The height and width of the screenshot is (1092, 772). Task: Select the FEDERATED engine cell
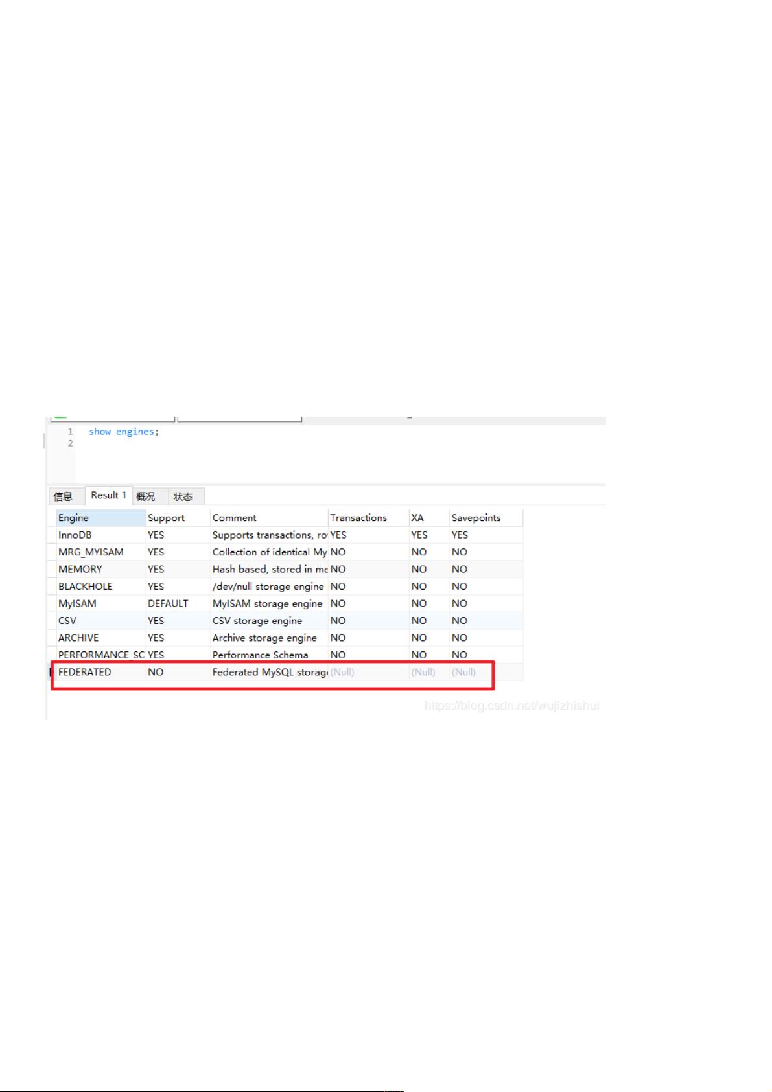pos(100,672)
